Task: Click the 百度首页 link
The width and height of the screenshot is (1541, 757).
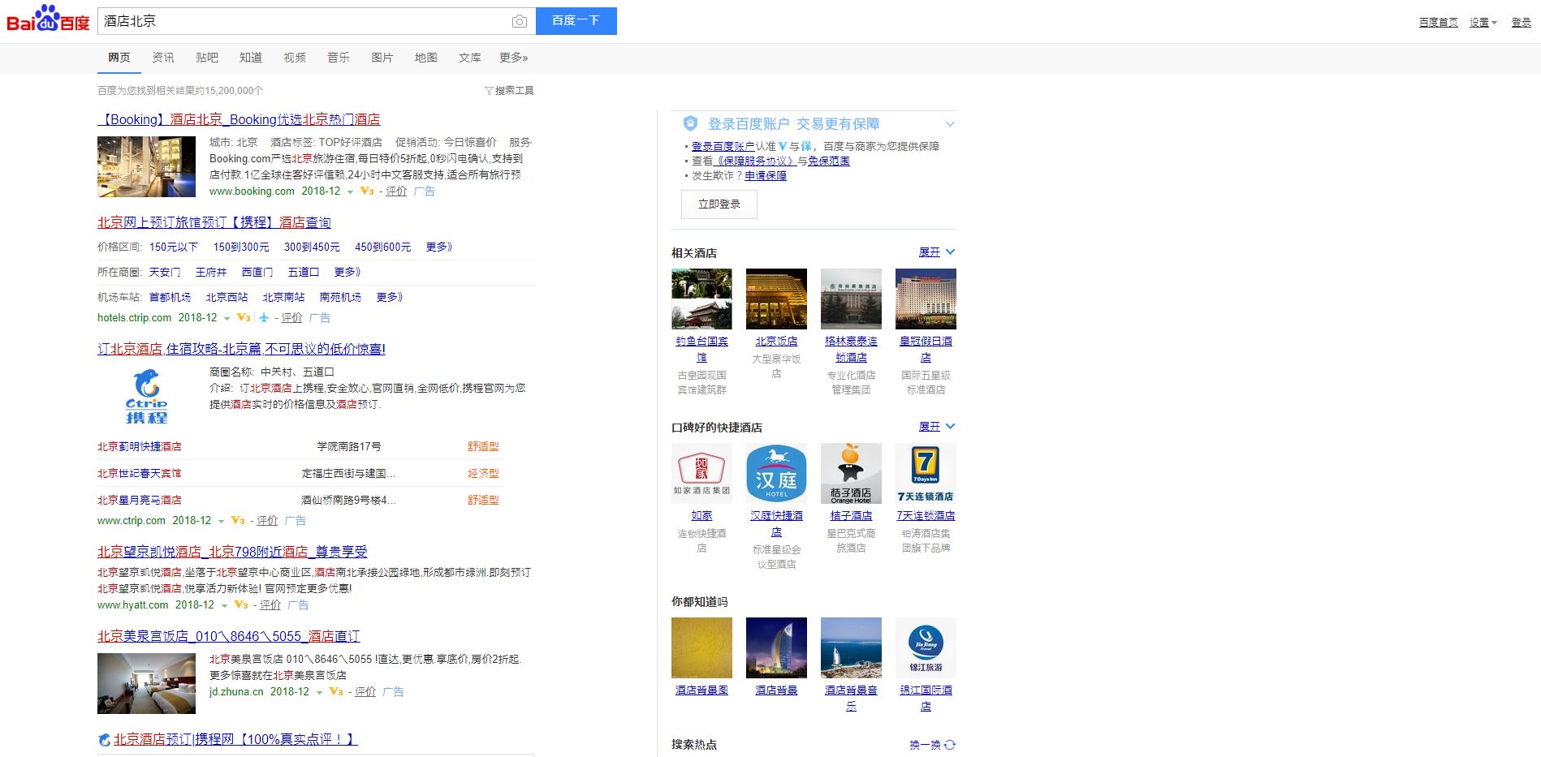Action: click(1439, 23)
